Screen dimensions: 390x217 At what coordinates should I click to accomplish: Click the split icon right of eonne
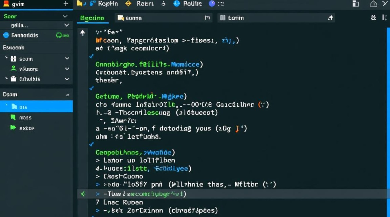(207, 18)
